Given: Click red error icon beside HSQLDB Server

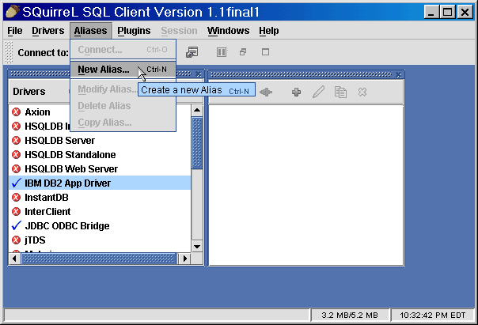Looking at the screenshot, I should [16, 141].
